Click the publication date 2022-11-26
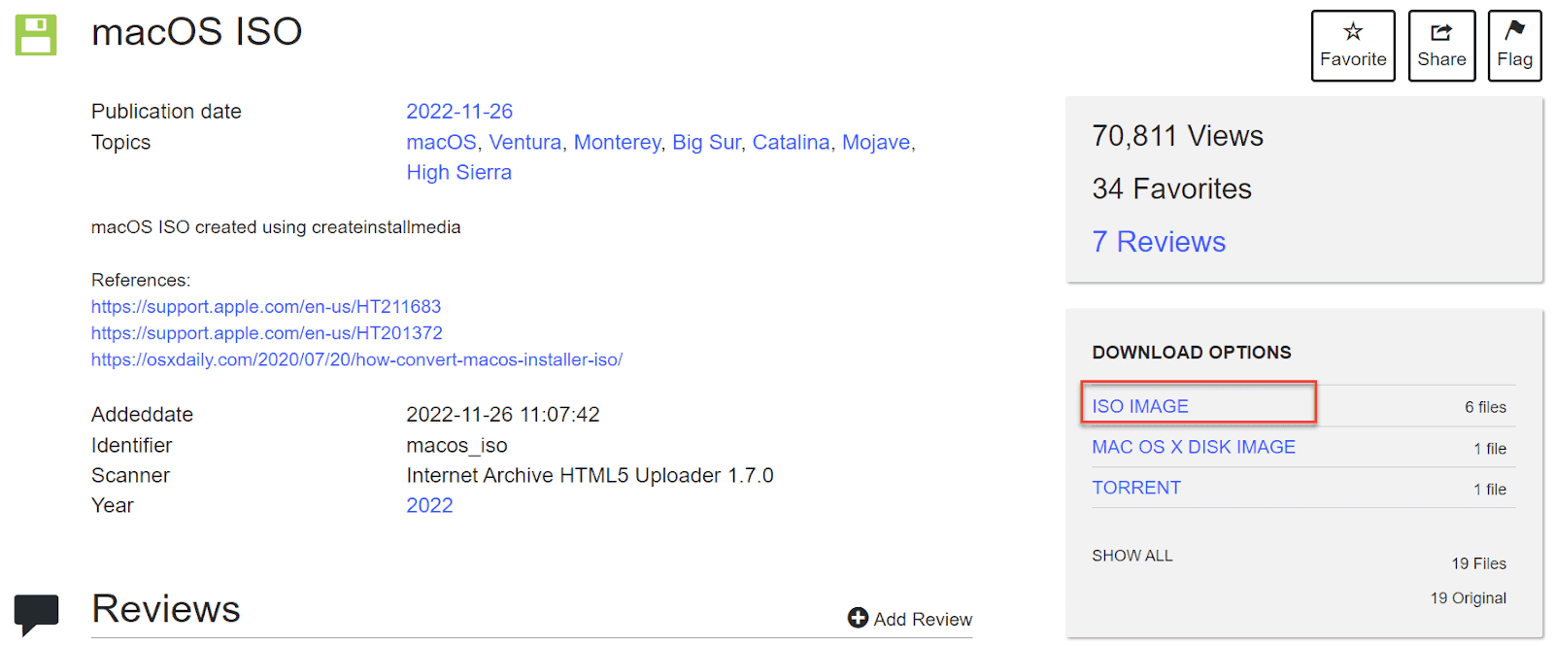This screenshot has height=646, width=1554. coord(459,111)
